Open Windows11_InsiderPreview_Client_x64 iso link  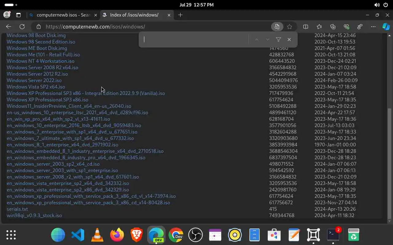pyautogui.click(x=69, y=106)
